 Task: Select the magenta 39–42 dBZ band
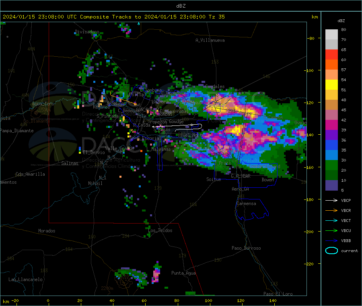click(x=331, y=125)
